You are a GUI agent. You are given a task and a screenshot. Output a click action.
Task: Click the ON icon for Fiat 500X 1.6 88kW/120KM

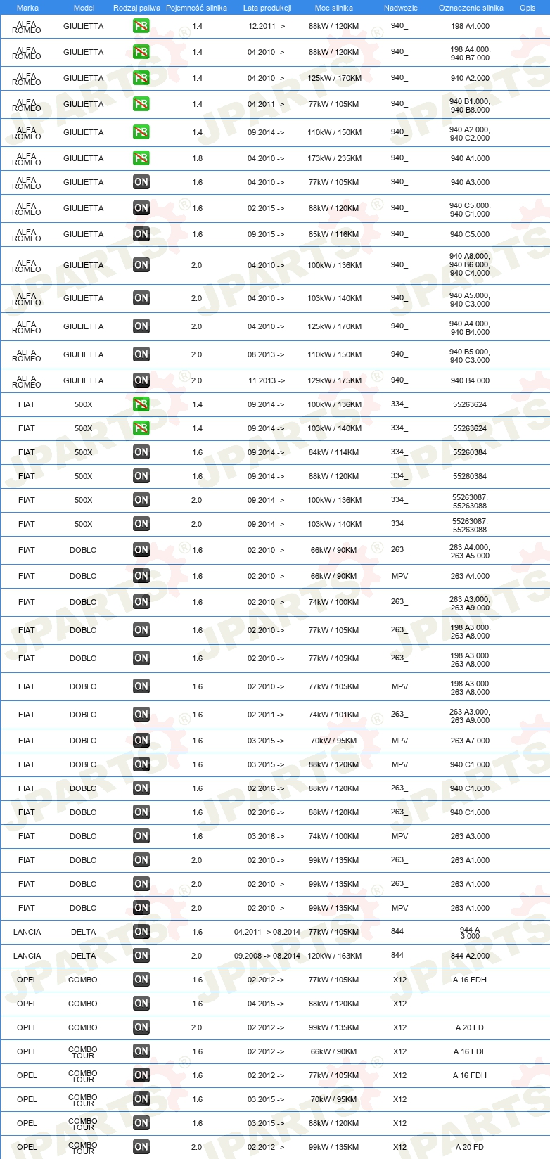coord(141,476)
